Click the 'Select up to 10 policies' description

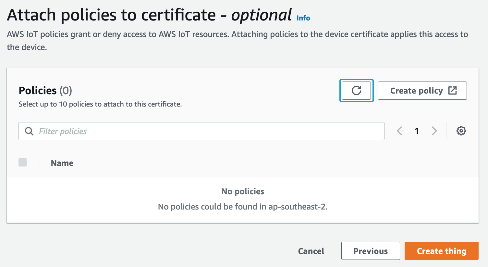click(x=100, y=104)
